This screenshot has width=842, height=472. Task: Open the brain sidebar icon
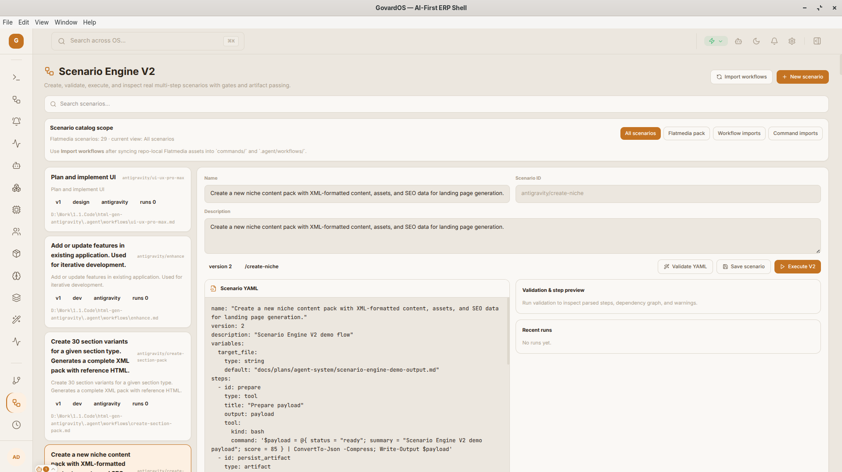coord(16,276)
